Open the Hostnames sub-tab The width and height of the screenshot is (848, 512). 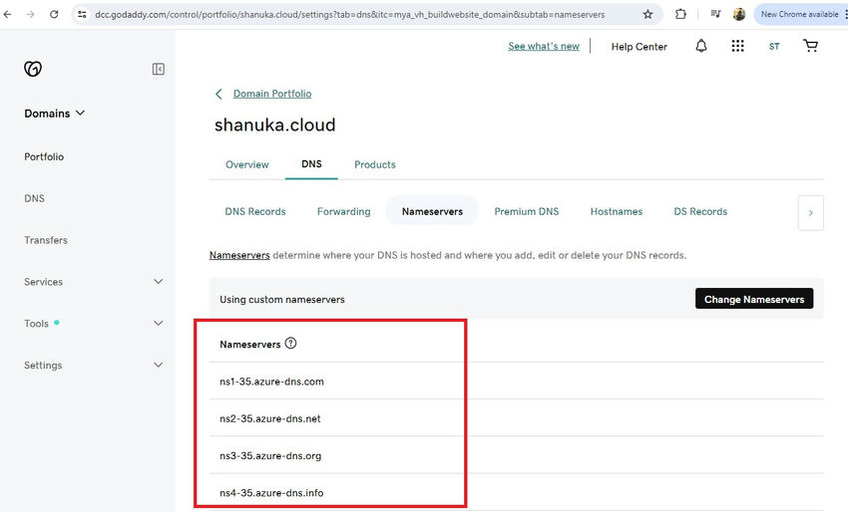point(616,212)
